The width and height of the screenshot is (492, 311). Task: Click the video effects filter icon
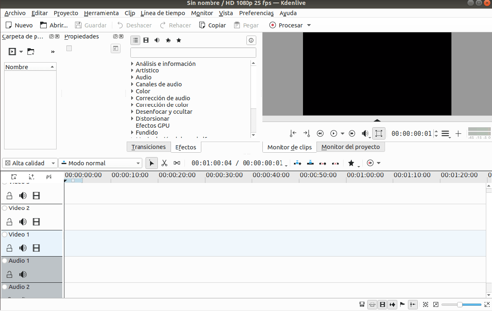[x=146, y=40]
